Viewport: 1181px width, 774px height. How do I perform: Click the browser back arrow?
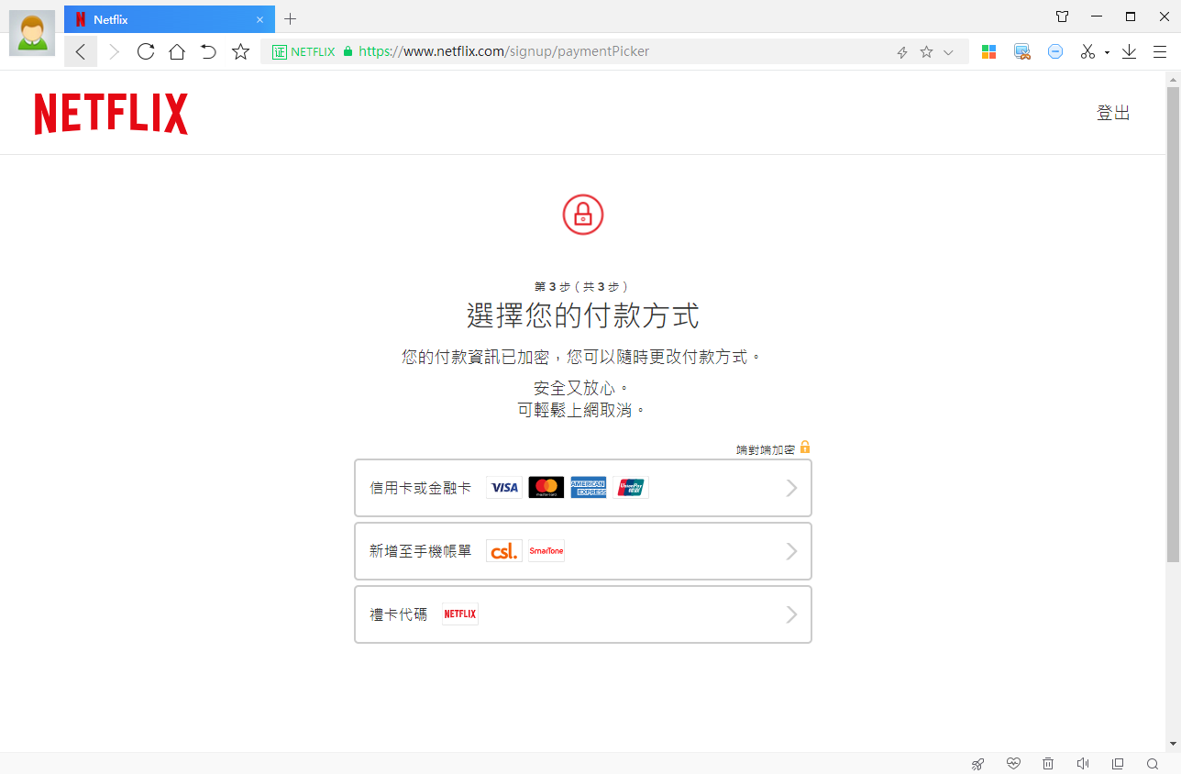tap(81, 52)
